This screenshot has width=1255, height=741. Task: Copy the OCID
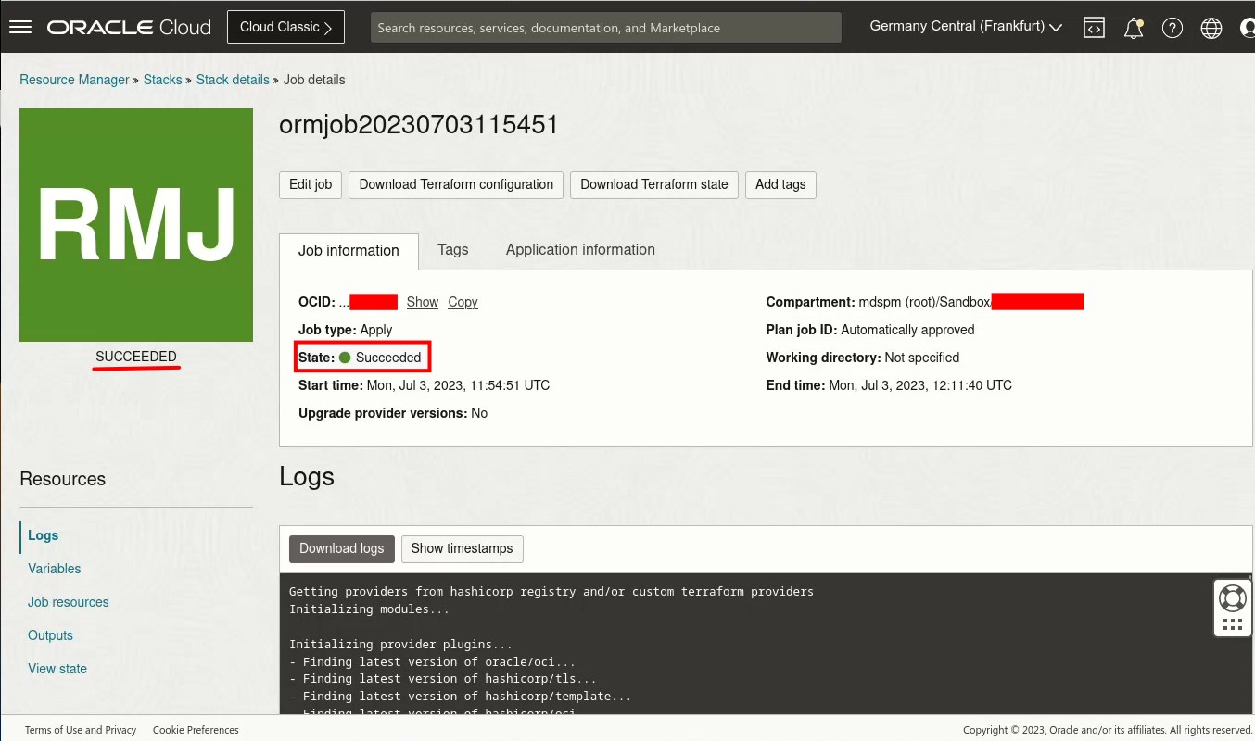[x=463, y=302]
